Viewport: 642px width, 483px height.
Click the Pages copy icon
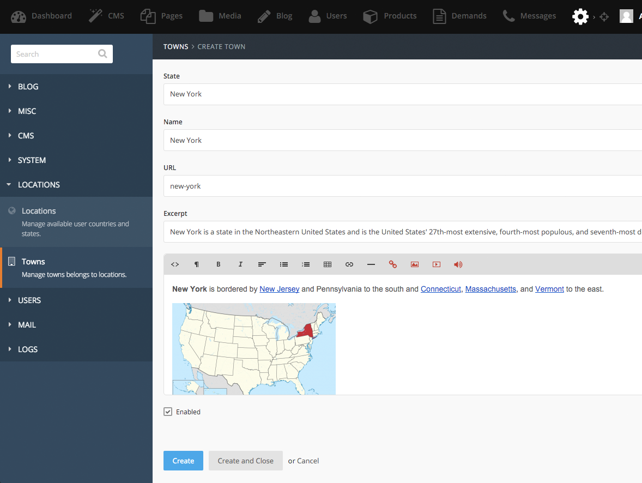tap(148, 16)
